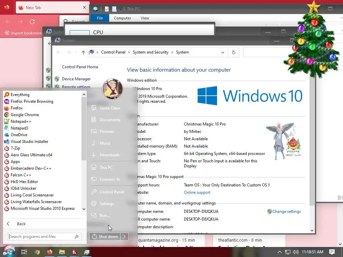
Task: Go up one level in System window
Action: pyautogui.click(x=83, y=53)
